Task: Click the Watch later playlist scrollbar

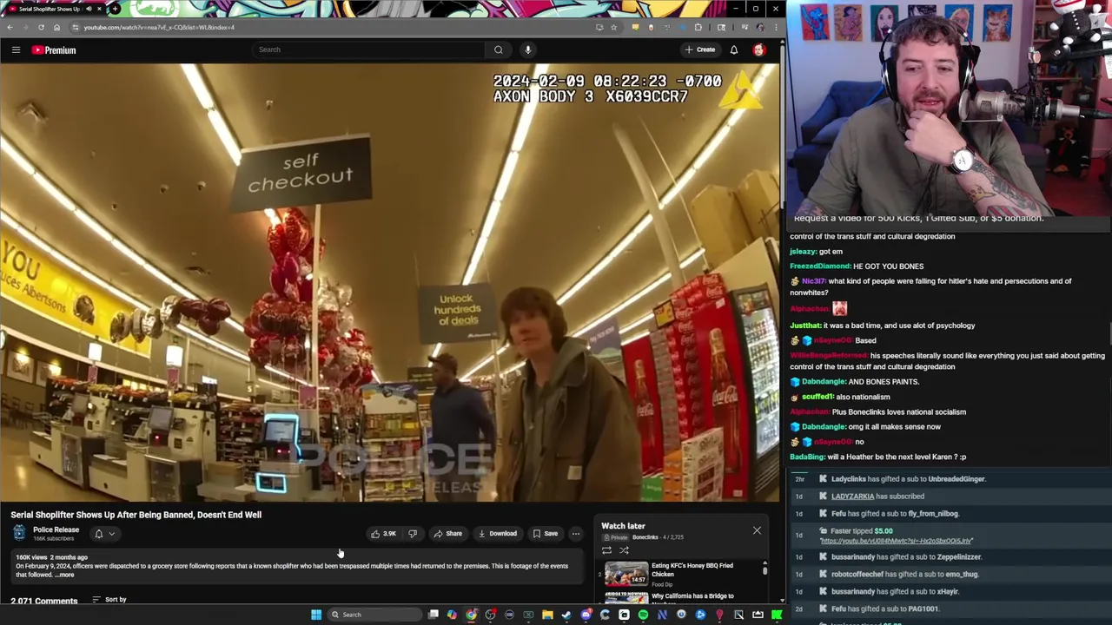Action: 764,570
